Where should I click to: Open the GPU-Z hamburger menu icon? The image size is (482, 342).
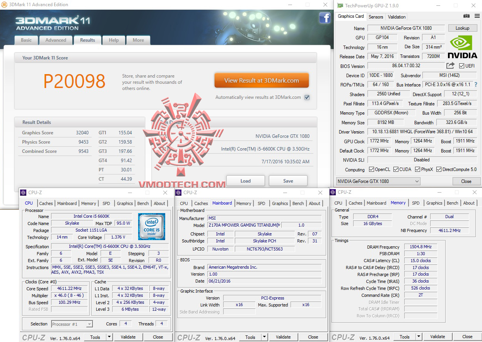click(477, 16)
